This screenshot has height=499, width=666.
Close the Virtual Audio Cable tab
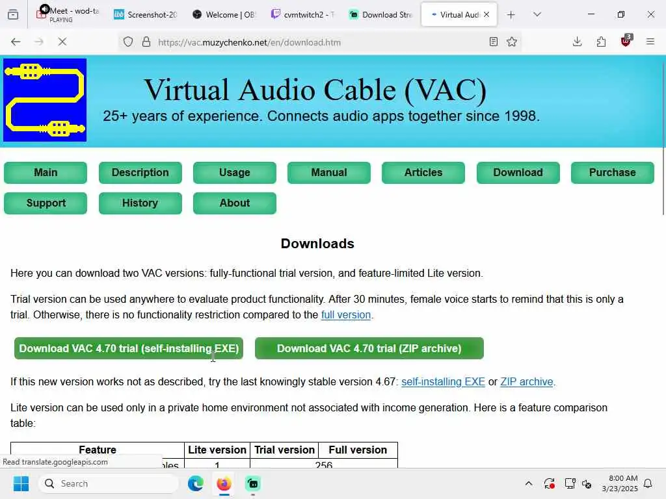(x=486, y=14)
